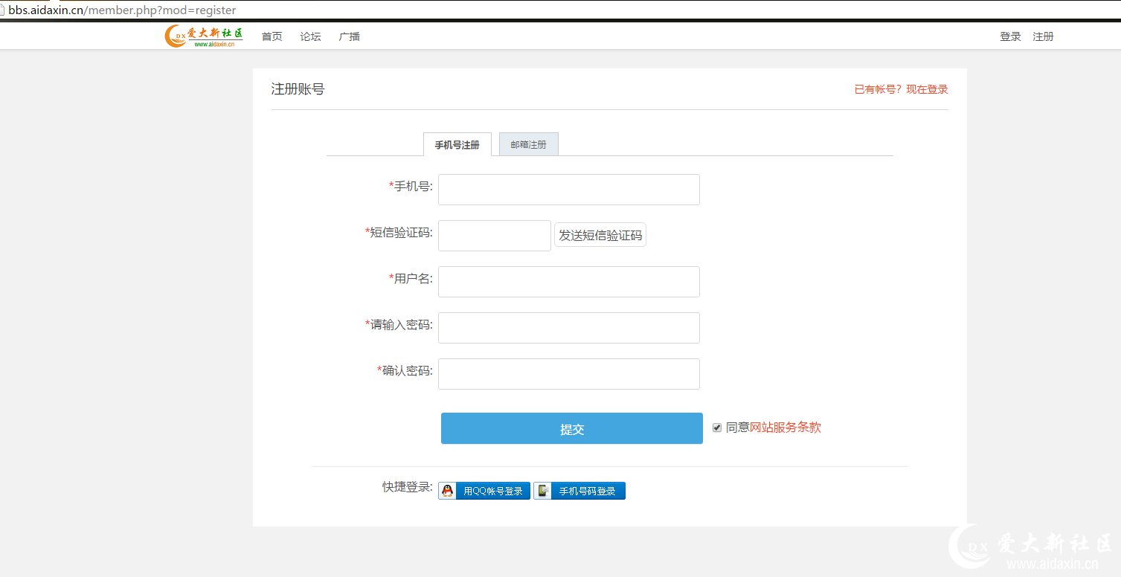This screenshot has height=577, width=1121.
Task: Focus the 手机号 input field
Action: pyautogui.click(x=568, y=190)
